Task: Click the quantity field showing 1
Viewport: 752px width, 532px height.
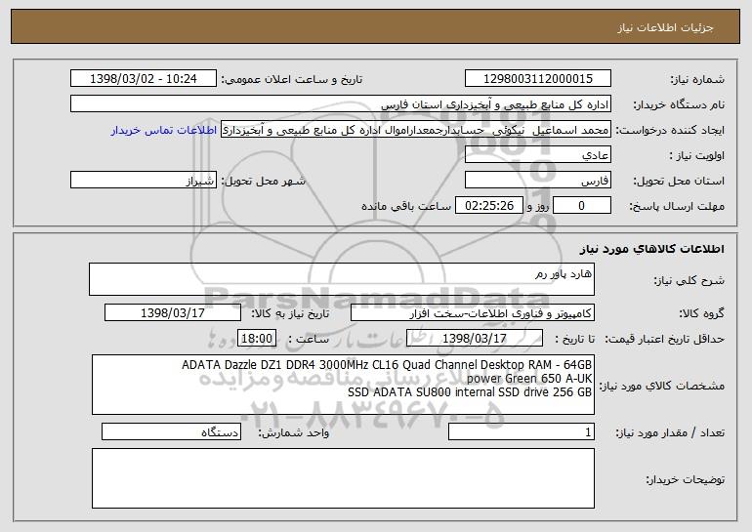Action: (522, 432)
